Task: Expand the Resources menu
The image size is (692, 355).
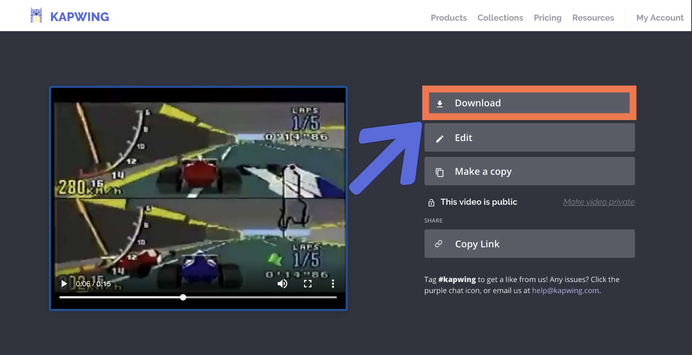Action: [593, 18]
